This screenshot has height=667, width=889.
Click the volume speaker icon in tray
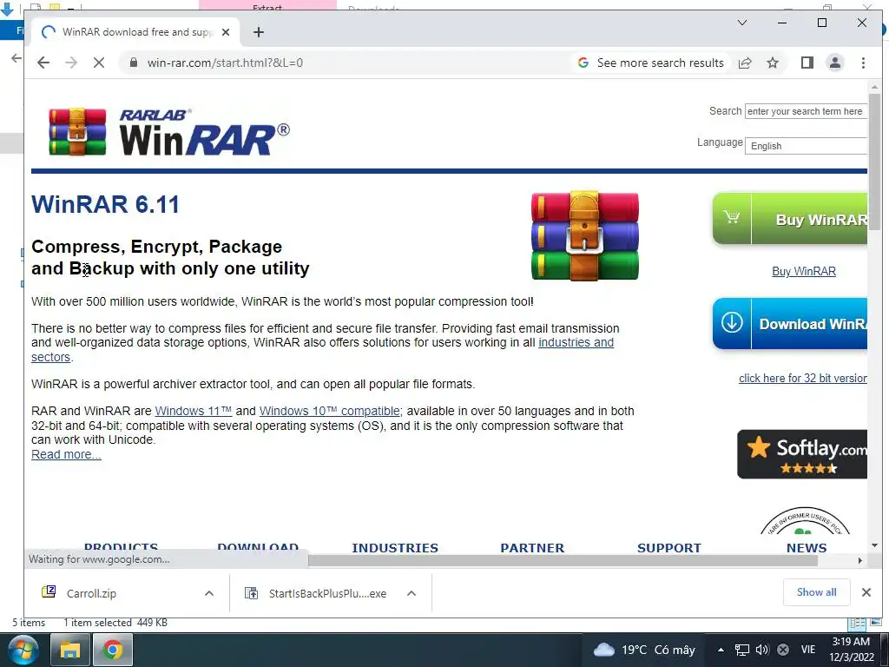click(762, 650)
